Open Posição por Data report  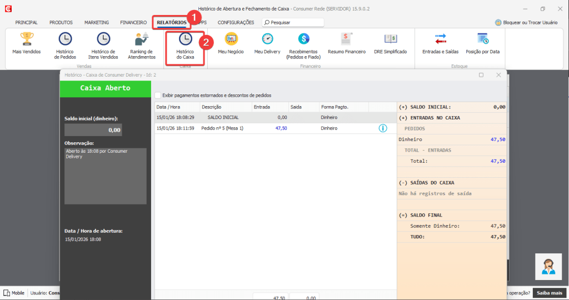(x=483, y=43)
